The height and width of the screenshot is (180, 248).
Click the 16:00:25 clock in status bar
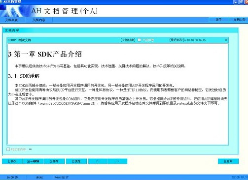coord(12,178)
